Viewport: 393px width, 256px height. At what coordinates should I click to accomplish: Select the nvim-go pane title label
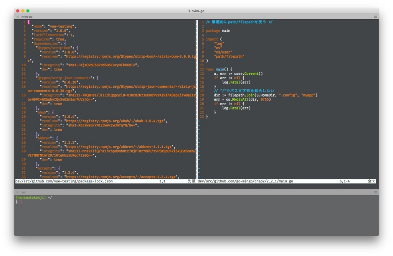coord(27,17)
